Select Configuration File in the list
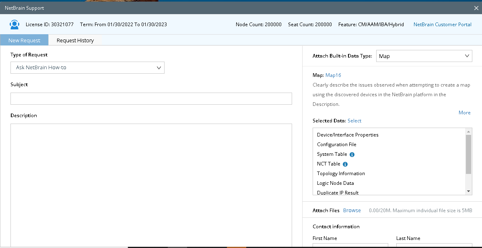482x248 pixels. click(x=337, y=144)
